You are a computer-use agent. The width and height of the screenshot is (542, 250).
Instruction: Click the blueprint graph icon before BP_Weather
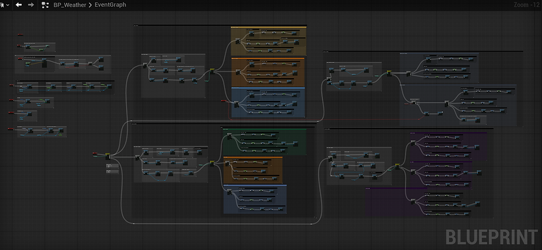click(45, 5)
